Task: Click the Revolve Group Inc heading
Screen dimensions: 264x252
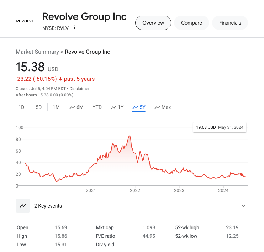Action: pos(85,17)
